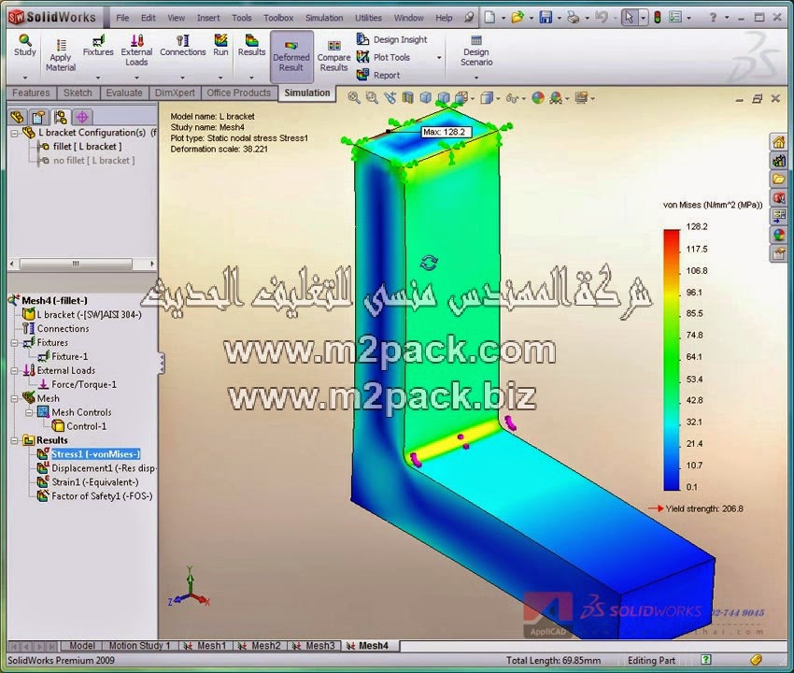Open the ConfigurationManager tab icon

coord(61,118)
